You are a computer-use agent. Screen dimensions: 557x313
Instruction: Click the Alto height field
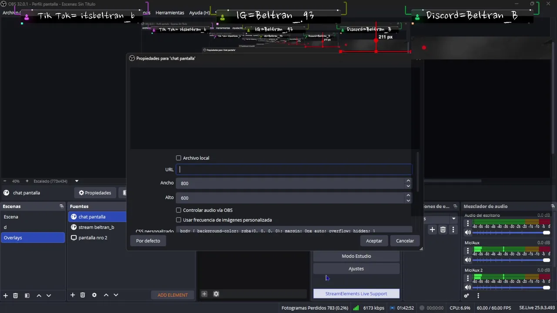[x=290, y=198]
